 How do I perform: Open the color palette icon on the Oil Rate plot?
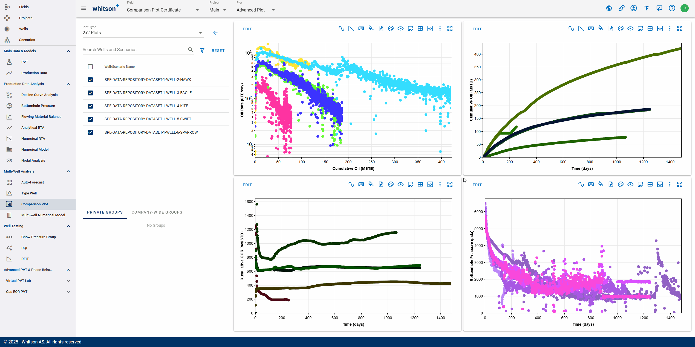click(x=391, y=28)
